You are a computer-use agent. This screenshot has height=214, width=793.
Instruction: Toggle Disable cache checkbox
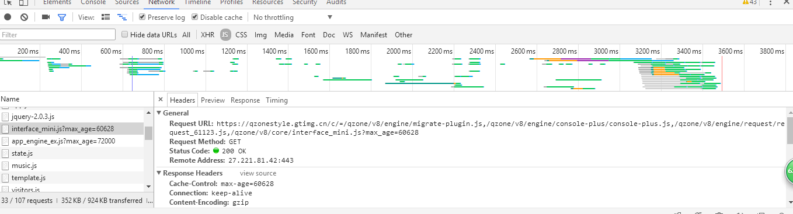pyautogui.click(x=195, y=17)
